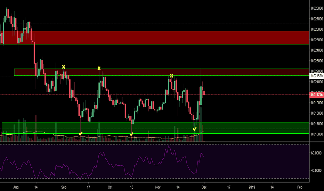
Task: Click the Aug date label
Action: click(x=16, y=187)
